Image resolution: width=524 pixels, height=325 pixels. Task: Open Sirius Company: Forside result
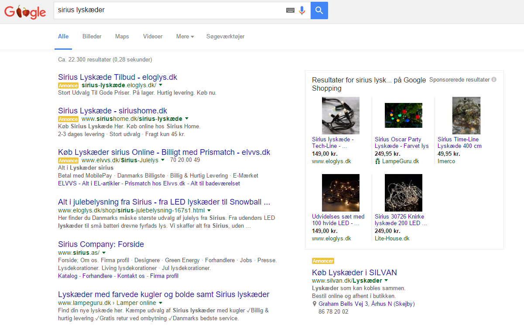point(101,244)
